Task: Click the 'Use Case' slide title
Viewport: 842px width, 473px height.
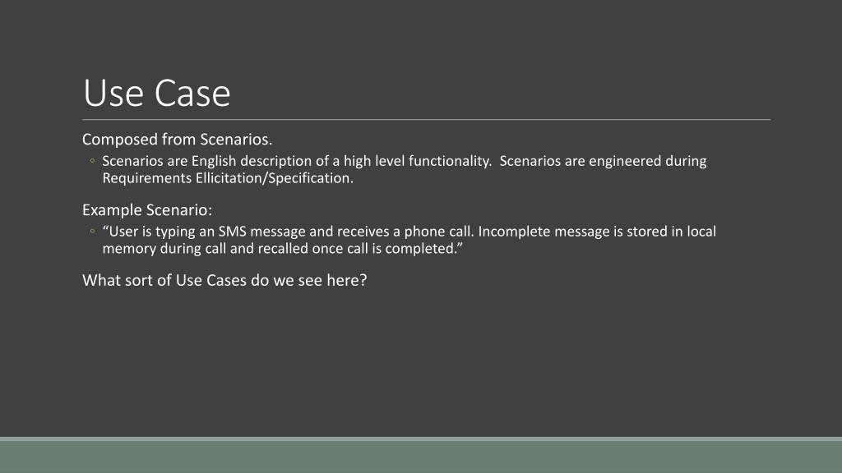Action: (x=157, y=94)
